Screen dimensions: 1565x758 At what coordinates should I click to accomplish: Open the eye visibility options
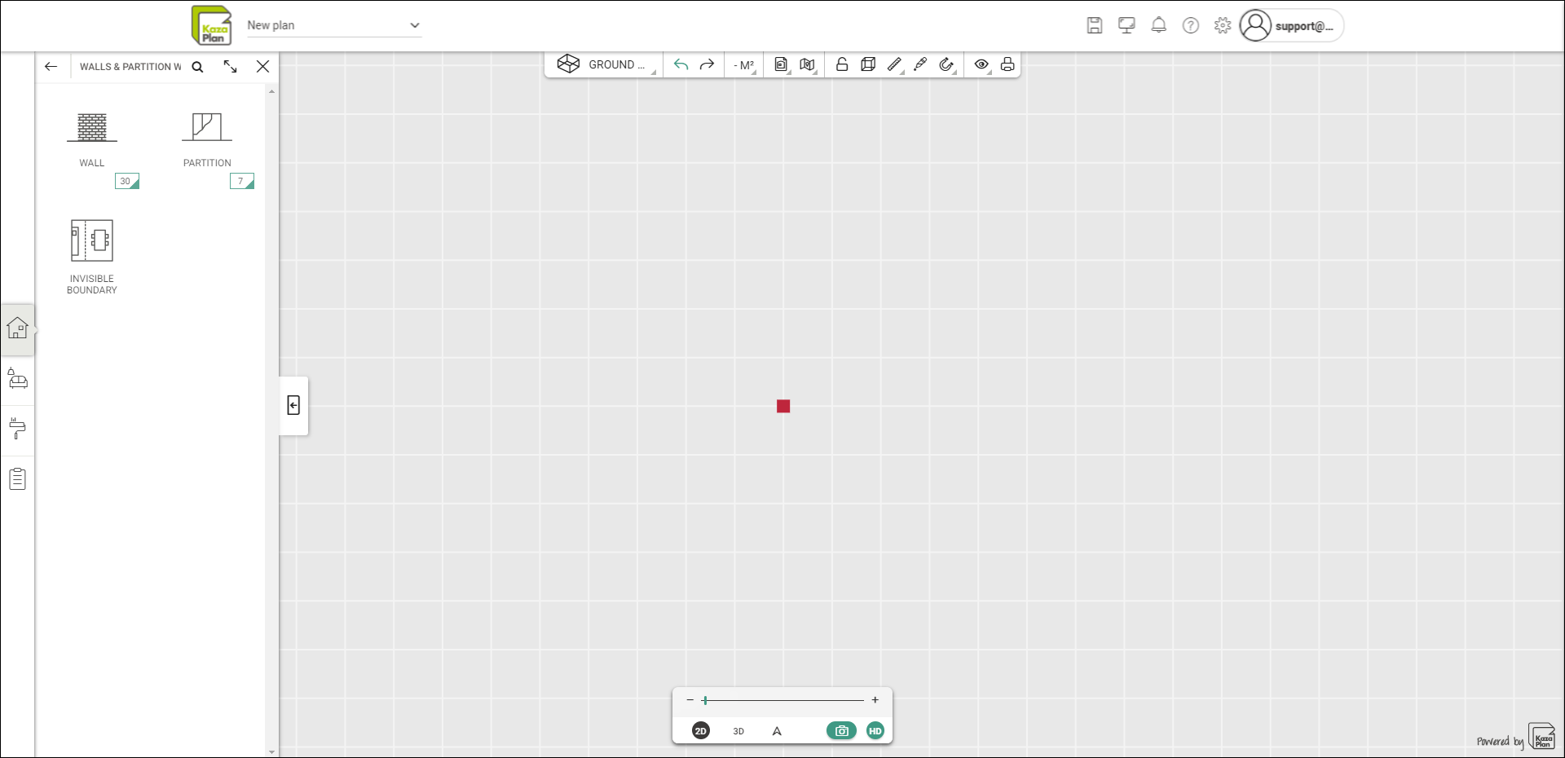click(x=982, y=64)
